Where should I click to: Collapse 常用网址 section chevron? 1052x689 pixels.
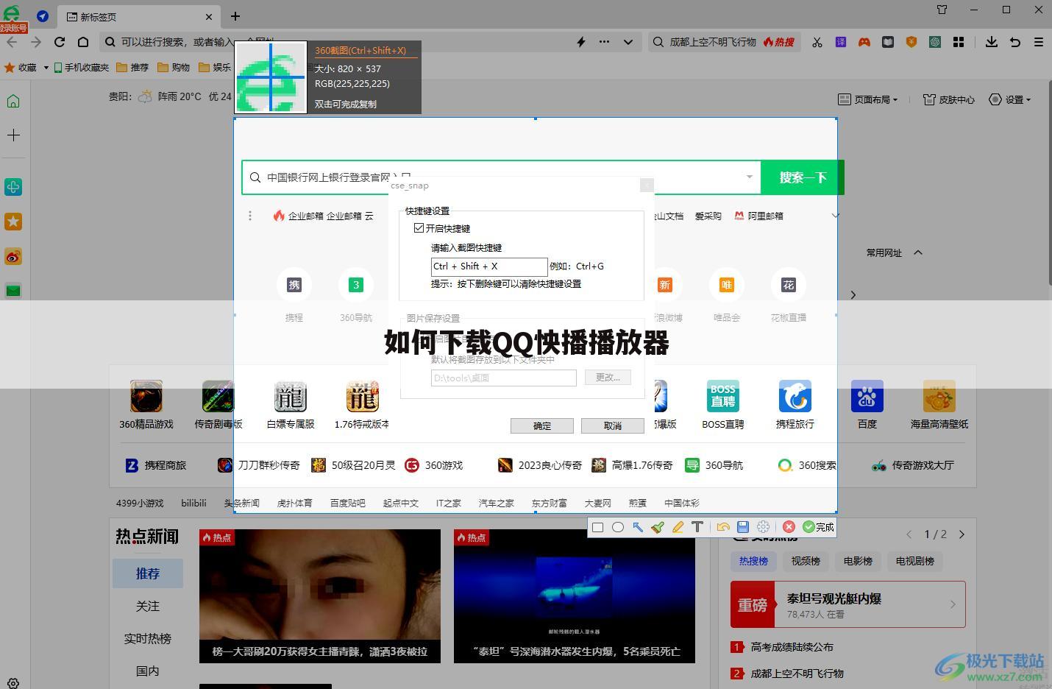pyautogui.click(x=918, y=252)
